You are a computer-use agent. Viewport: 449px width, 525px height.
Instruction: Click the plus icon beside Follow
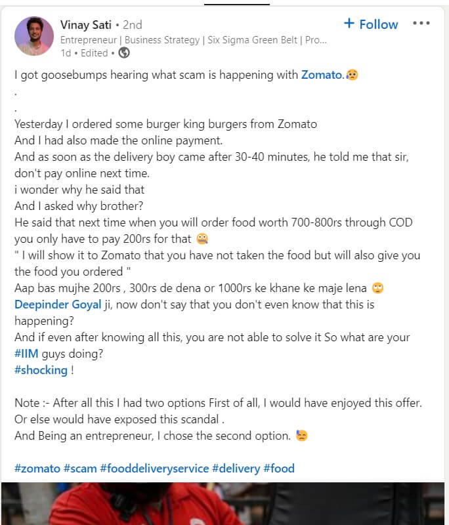349,24
